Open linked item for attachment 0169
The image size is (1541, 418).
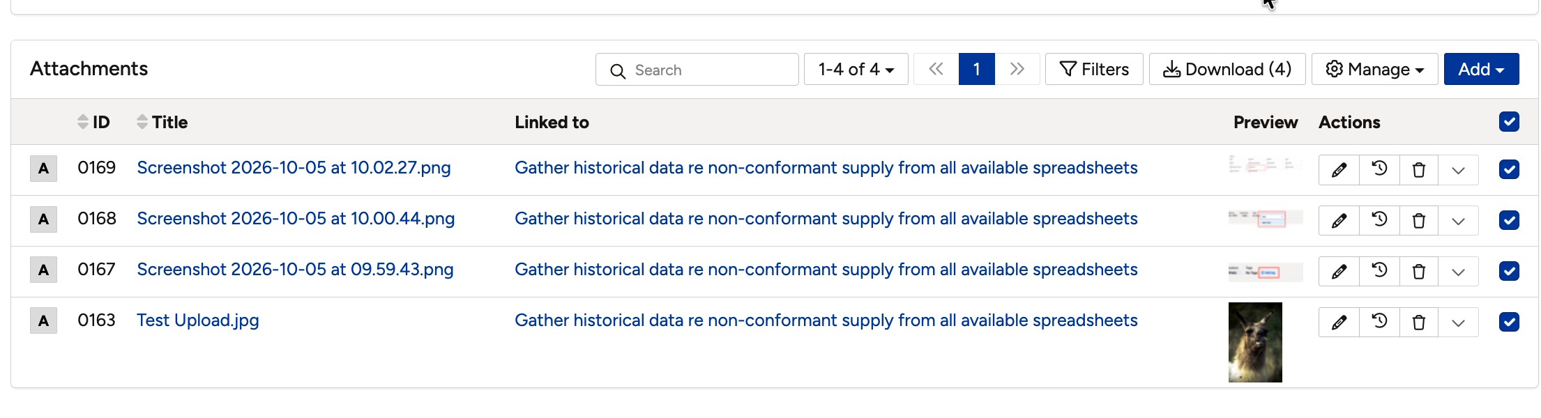coord(826,168)
